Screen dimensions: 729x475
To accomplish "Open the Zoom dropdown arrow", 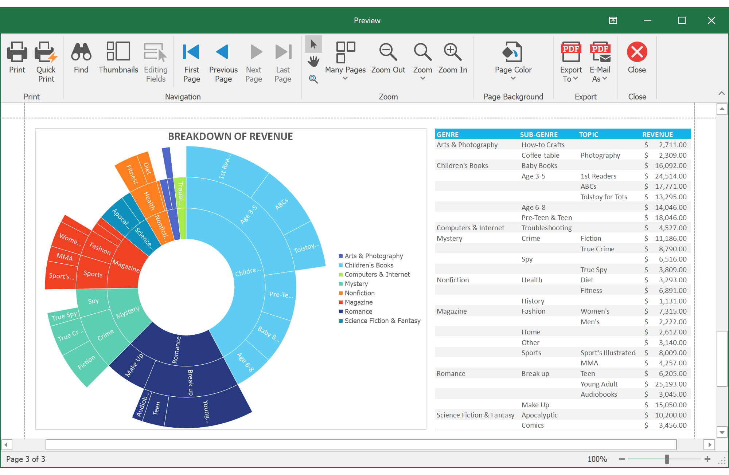I will (422, 79).
